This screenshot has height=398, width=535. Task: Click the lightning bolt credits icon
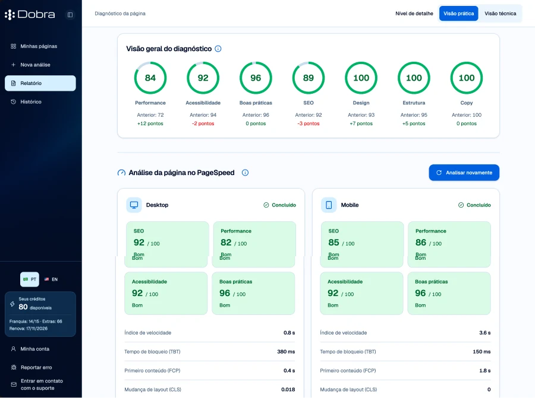pos(12,304)
